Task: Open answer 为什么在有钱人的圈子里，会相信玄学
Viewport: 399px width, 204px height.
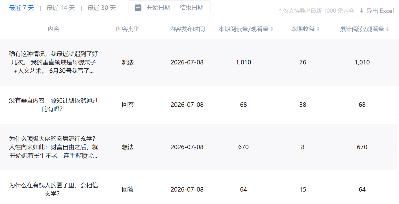Action: click(54, 189)
